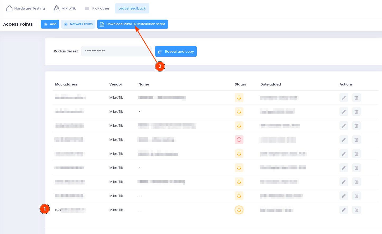This screenshot has width=382, height=234.
Task: Click the Add access point button
Action: click(x=50, y=24)
